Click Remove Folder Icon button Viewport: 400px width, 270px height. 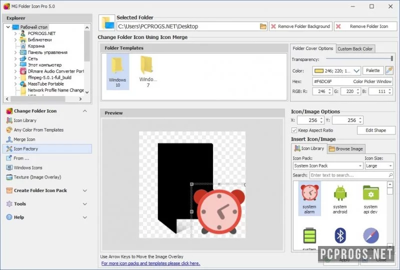(x=365, y=26)
